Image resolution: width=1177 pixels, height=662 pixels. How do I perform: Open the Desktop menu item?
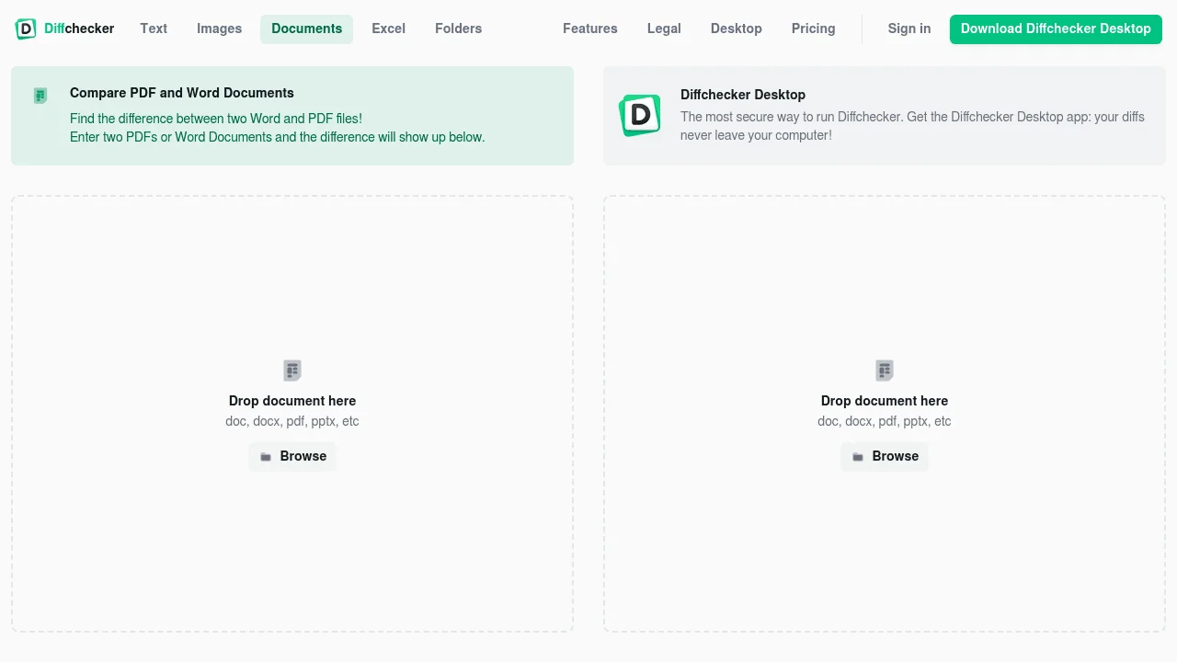point(736,29)
